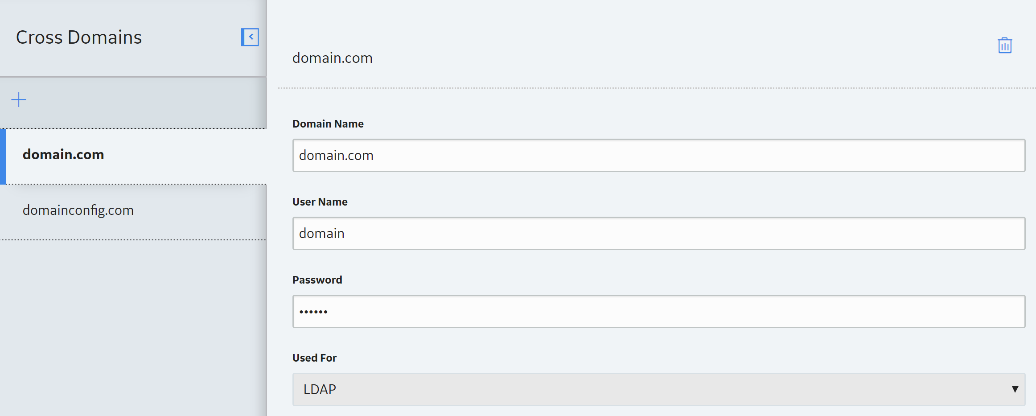
Task: Click the Password field label
Action: [x=317, y=280]
